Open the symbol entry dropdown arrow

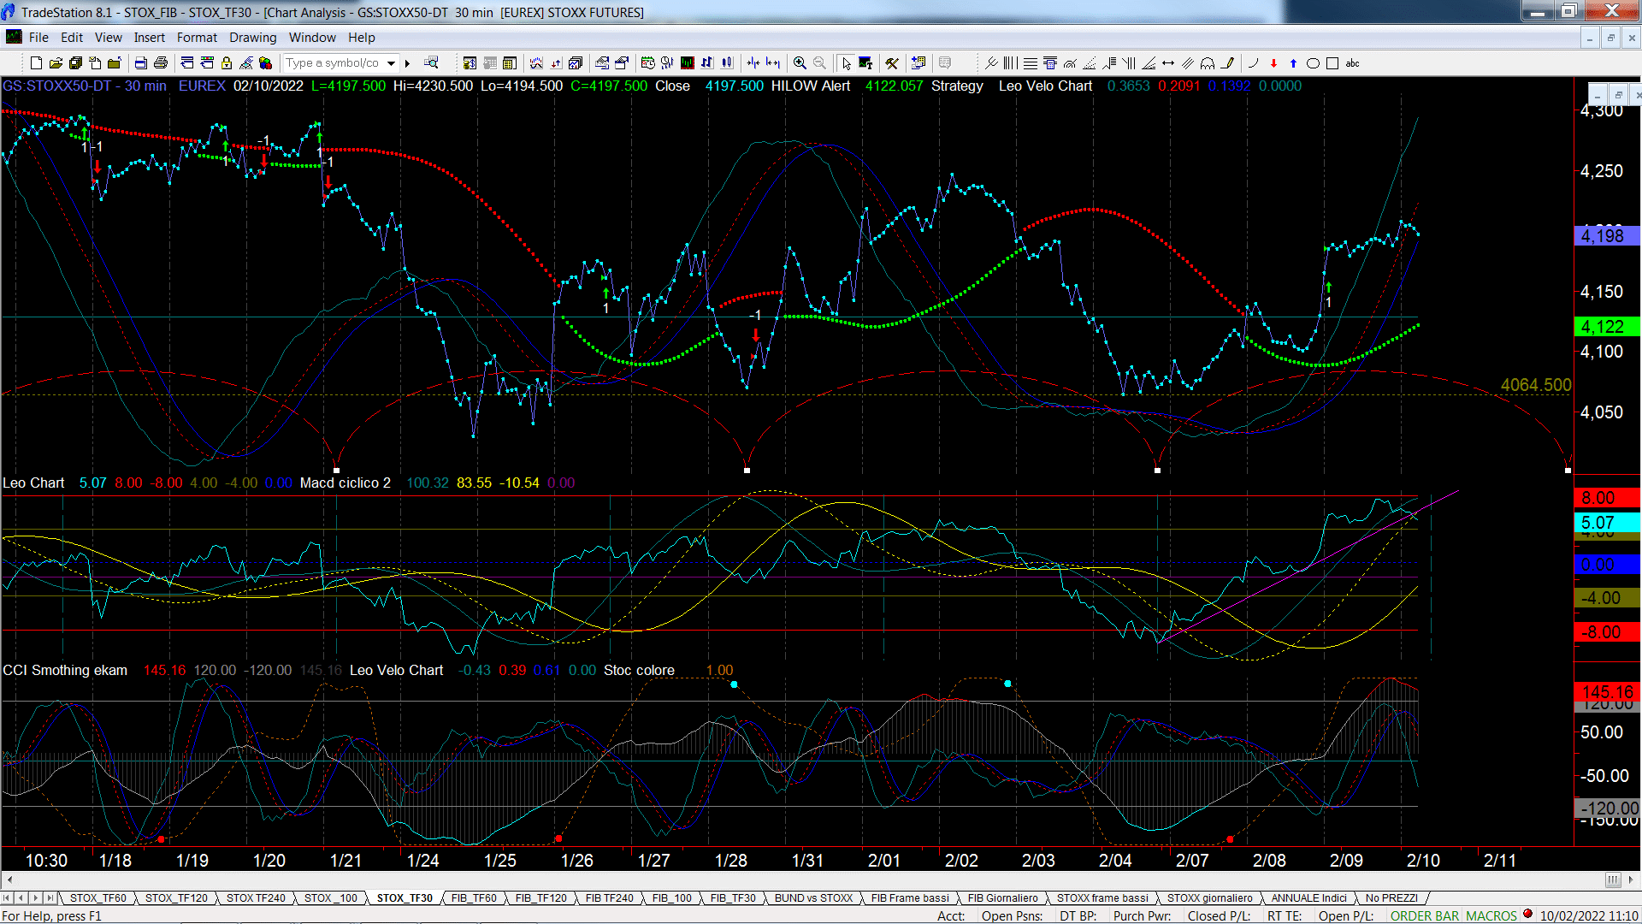(x=391, y=63)
